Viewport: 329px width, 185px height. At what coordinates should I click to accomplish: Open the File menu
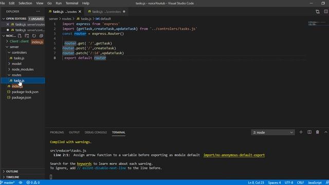pyautogui.click(x=3, y=3)
